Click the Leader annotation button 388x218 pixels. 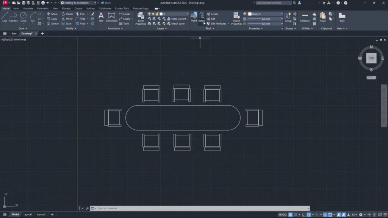click(x=125, y=19)
